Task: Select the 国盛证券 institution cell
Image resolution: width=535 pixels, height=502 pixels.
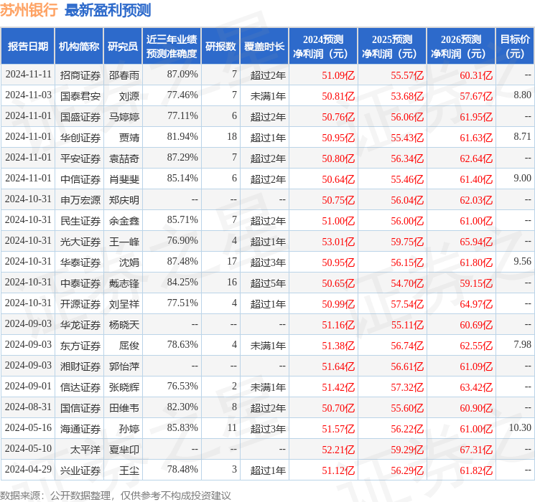Action: [80, 117]
